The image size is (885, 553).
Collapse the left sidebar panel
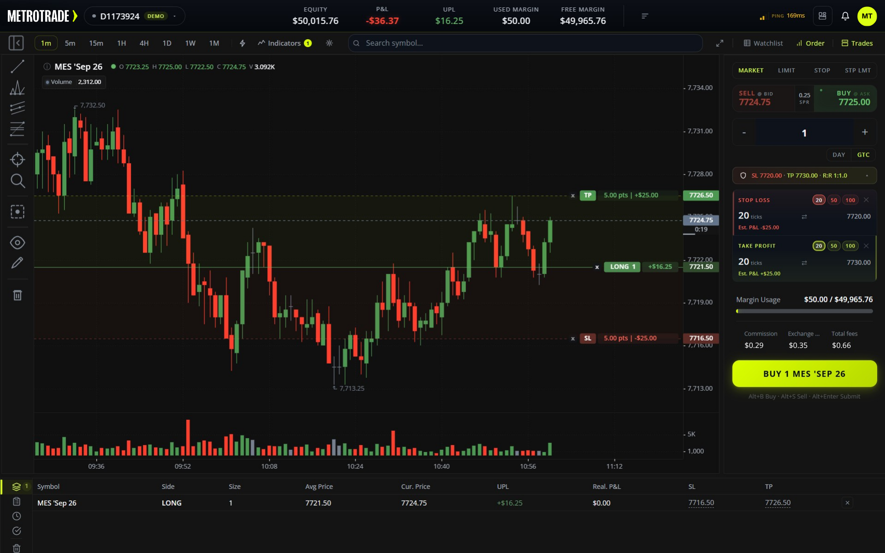[16, 43]
